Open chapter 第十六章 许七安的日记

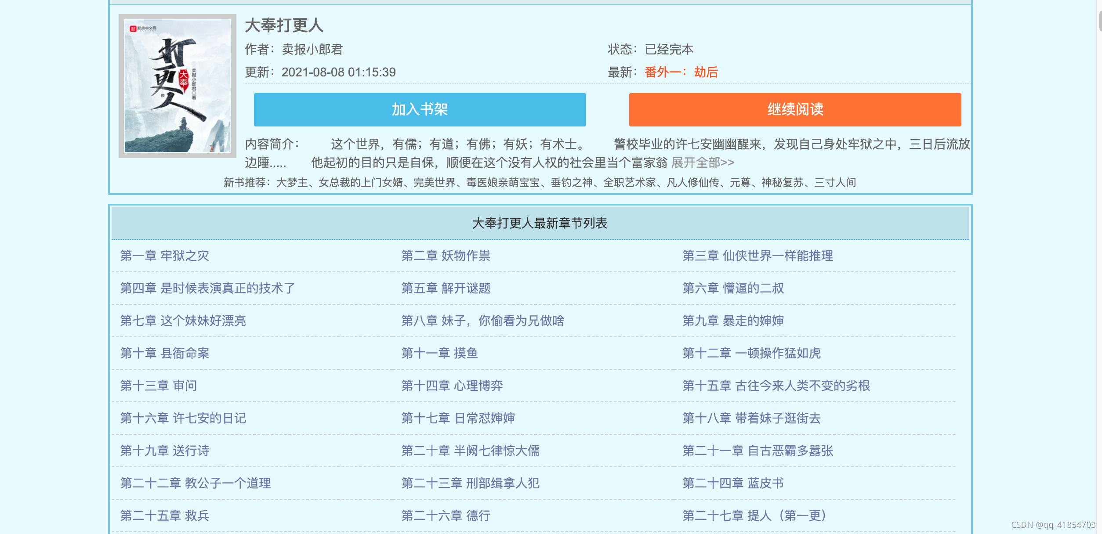(183, 418)
